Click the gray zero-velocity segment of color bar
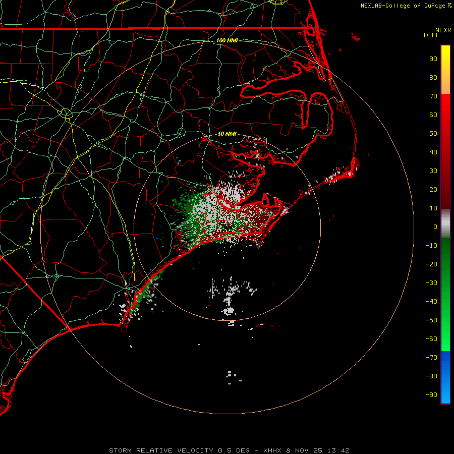Screen dimensions: 454x454 445,223
